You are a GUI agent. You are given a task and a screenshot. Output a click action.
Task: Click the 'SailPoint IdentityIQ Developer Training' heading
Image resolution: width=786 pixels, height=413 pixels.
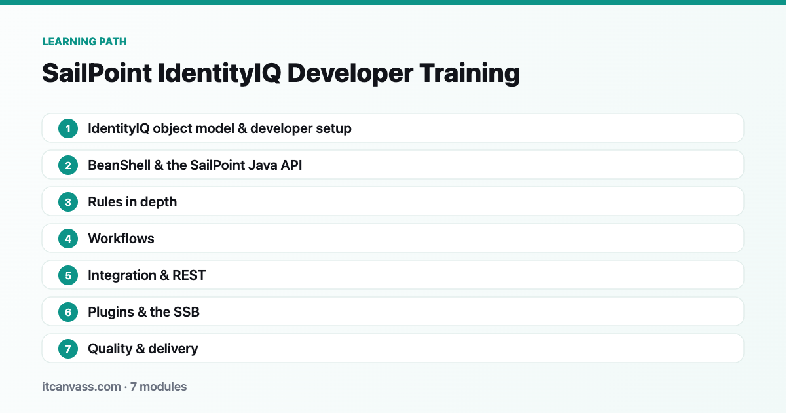point(281,73)
